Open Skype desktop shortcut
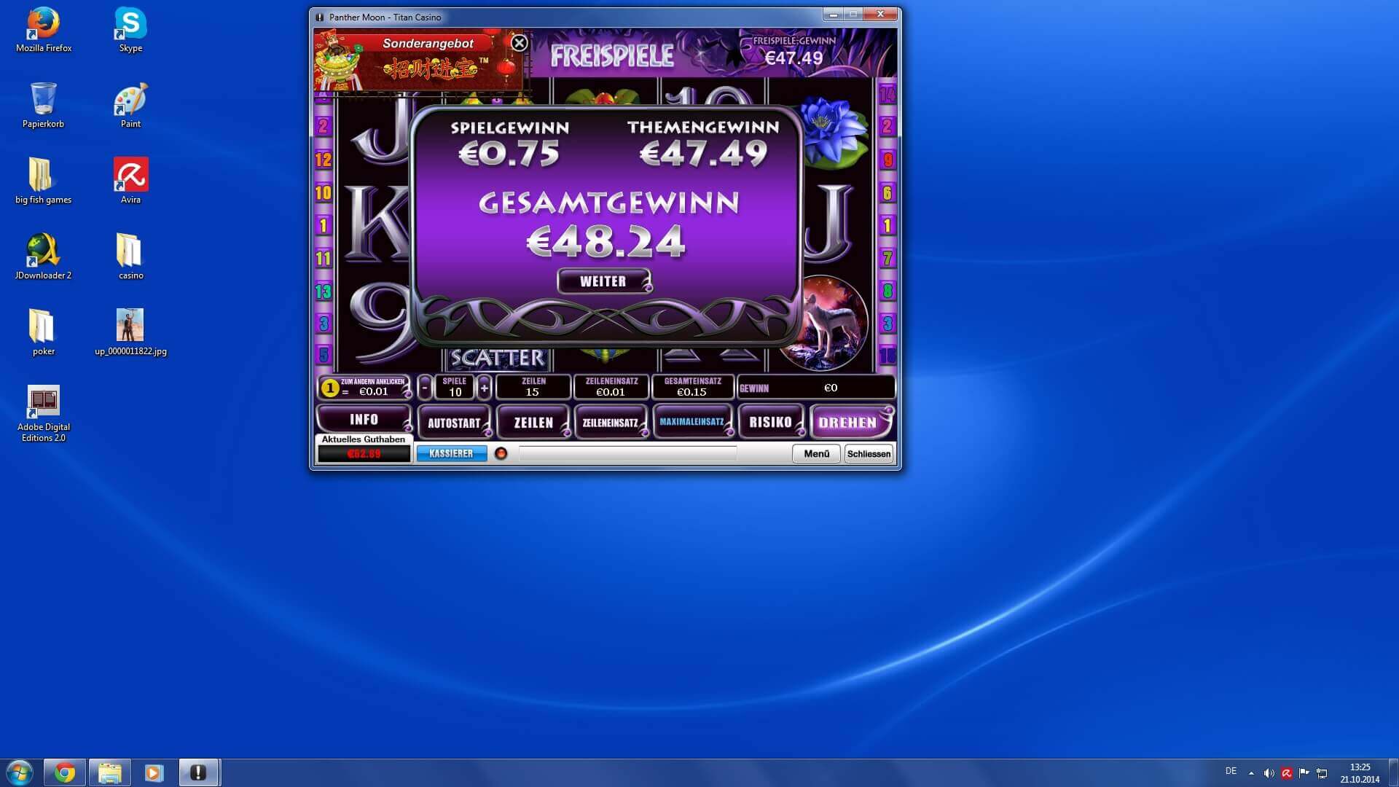Screen dimensions: 1399x787 pyautogui.click(x=131, y=29)
